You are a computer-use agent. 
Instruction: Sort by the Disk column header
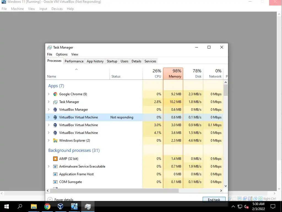193,74
